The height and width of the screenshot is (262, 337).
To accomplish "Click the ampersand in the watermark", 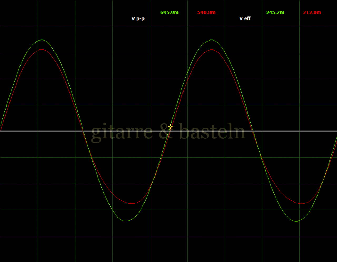I will tap(165, 132).
